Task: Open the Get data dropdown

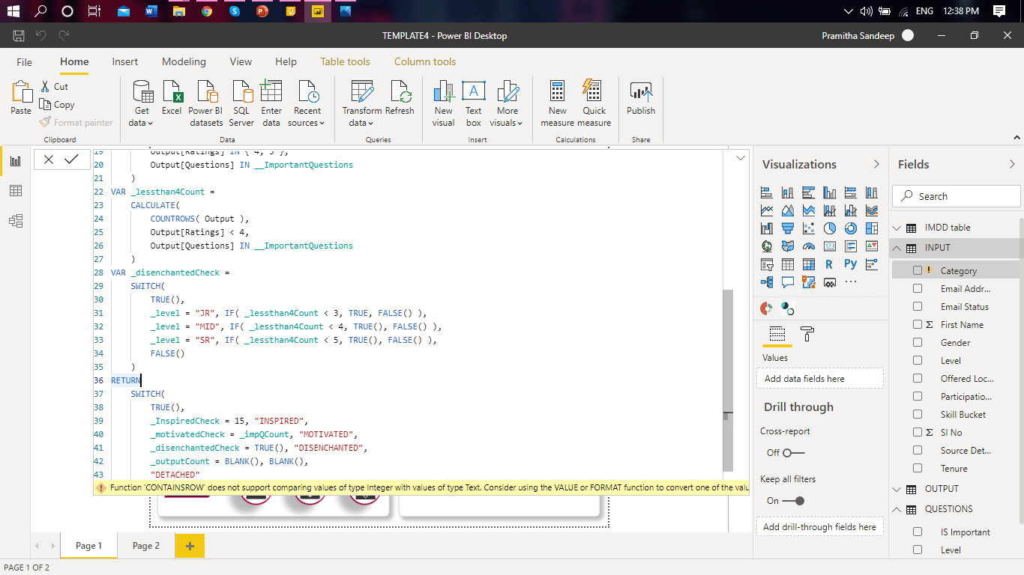Action: tap(141, 103)
